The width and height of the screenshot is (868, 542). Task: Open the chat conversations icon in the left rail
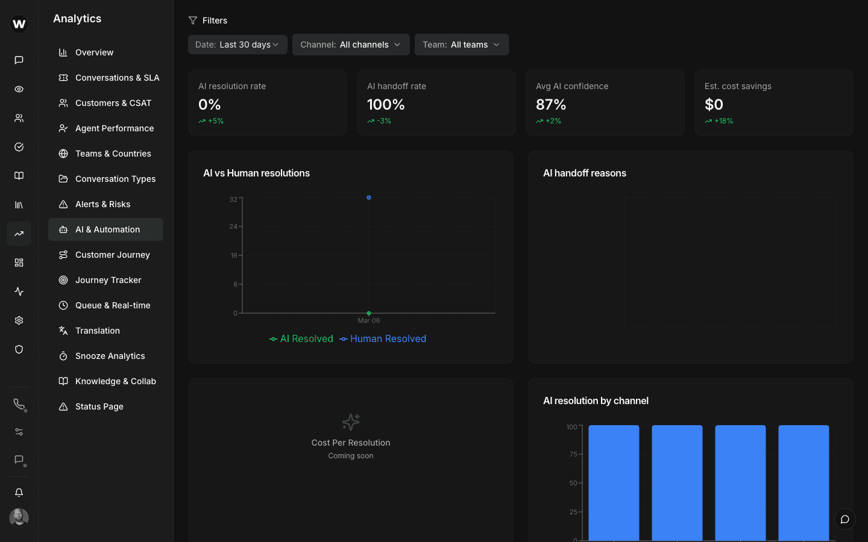click(x=18, y=60)
